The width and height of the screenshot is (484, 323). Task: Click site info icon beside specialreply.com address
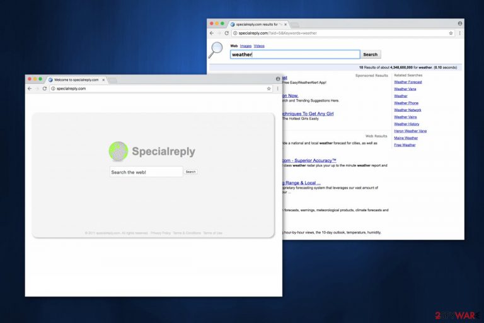point(53,89)
